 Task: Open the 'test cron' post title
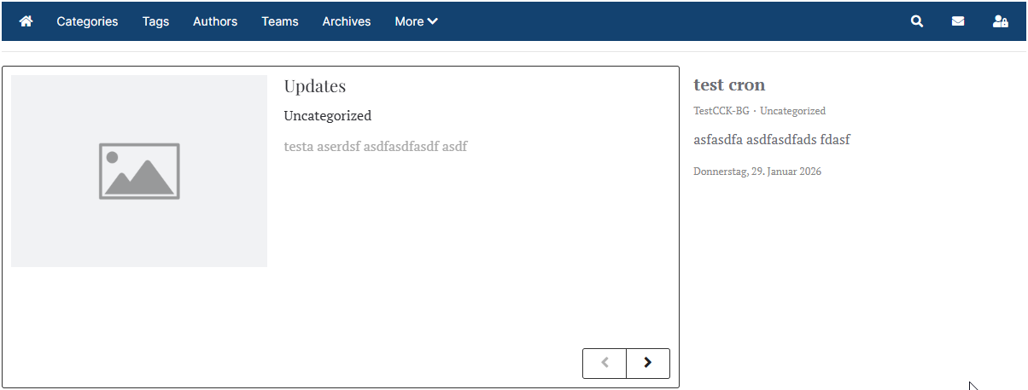click(729, 84)
